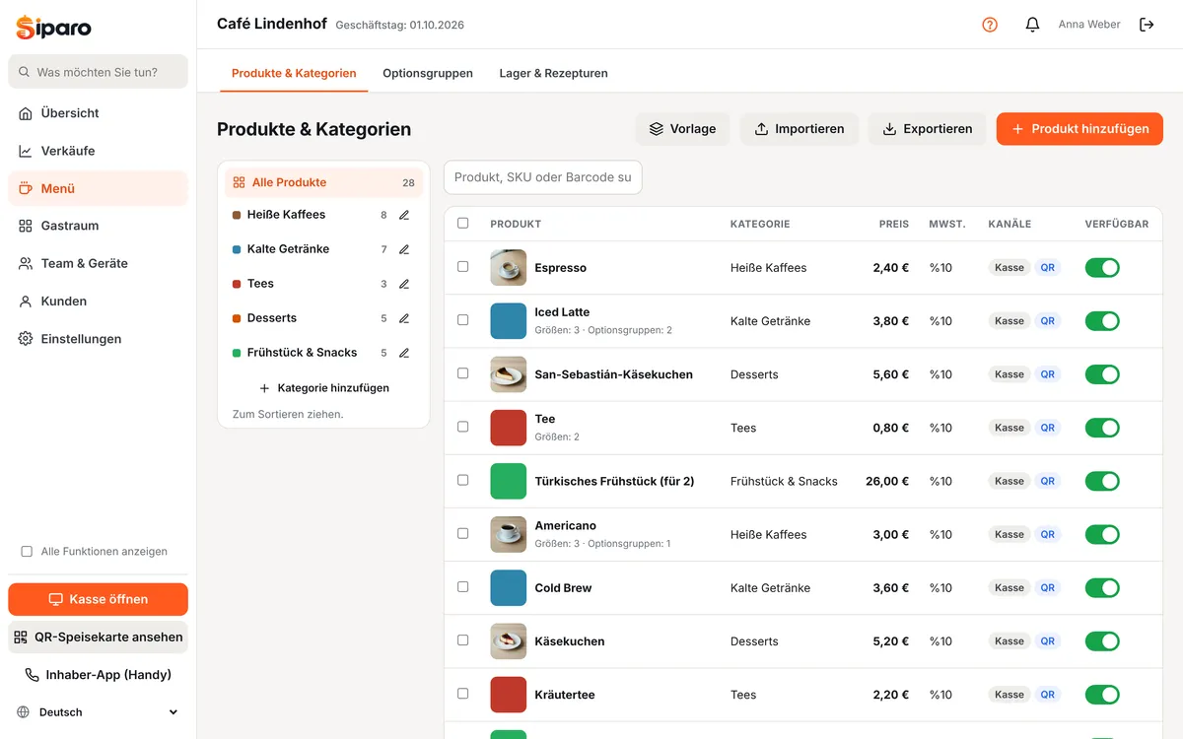The width and height of the screenshot is (1183, 739).
Task: Edit the Desserts category pencil icon
Action: pos(404,318)
